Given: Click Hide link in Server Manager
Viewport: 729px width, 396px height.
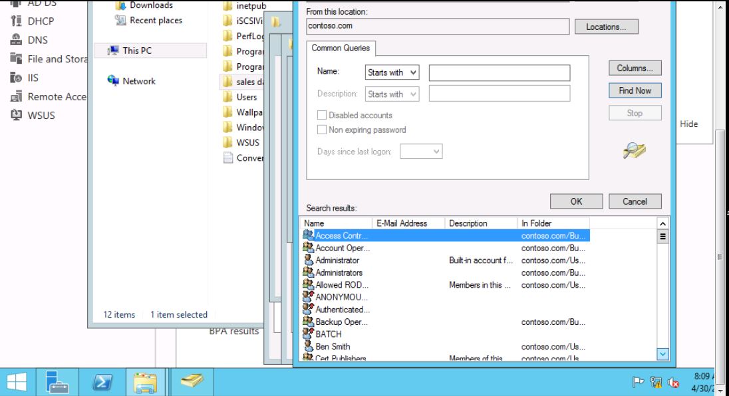Looking at the screenshot, I should click(x=688, y=124).
